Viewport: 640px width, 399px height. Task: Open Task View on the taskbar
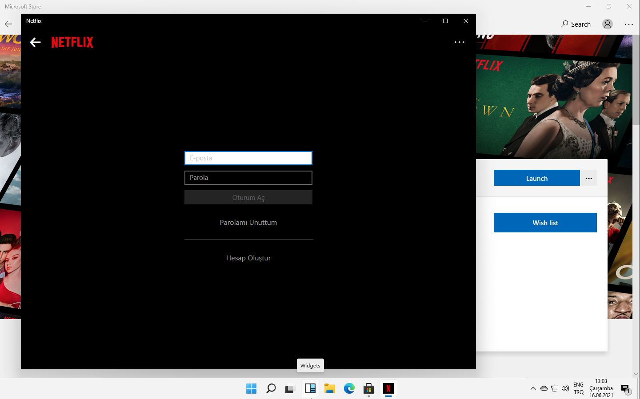[x=291, y=388]
